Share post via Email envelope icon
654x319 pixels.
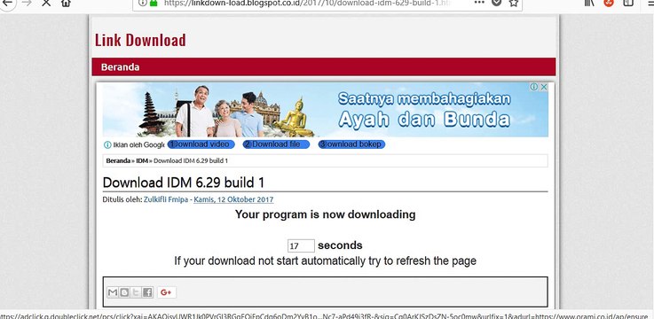click(x=113, y=292)
